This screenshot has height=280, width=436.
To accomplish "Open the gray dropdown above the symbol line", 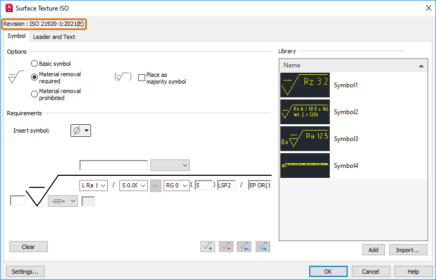I will pos(170,165).
